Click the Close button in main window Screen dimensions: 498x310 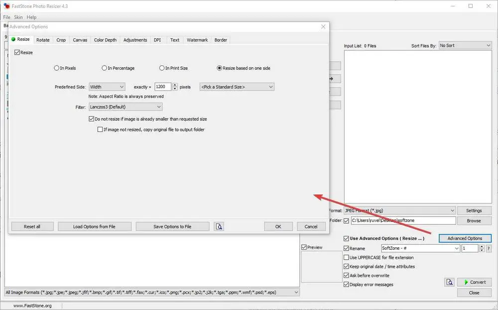tap(474, 293)
